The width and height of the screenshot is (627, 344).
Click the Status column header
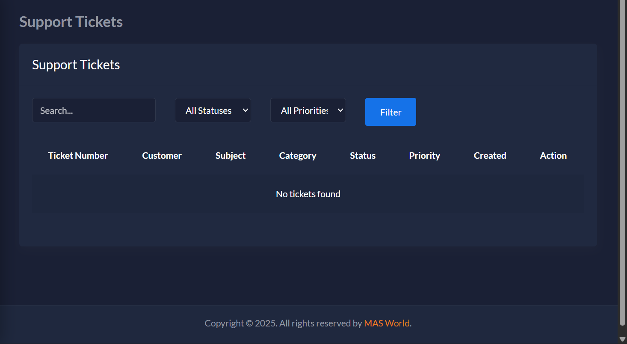pos(362,155)
